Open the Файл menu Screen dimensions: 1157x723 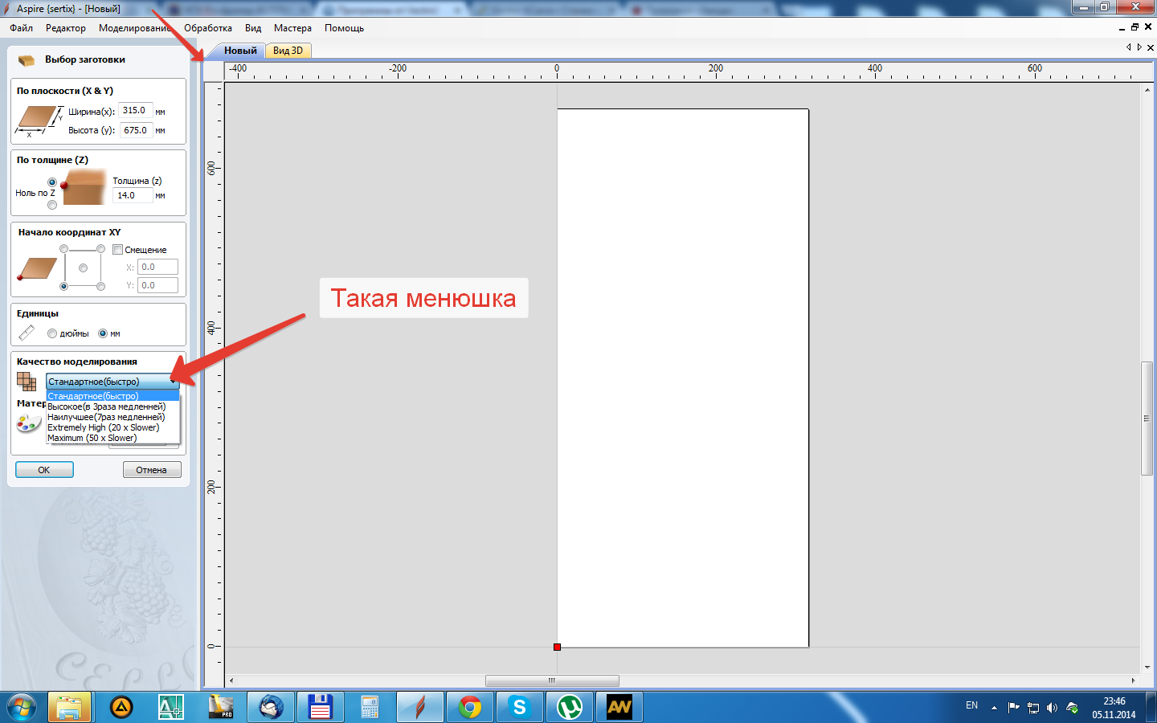(x=22, y=28)
